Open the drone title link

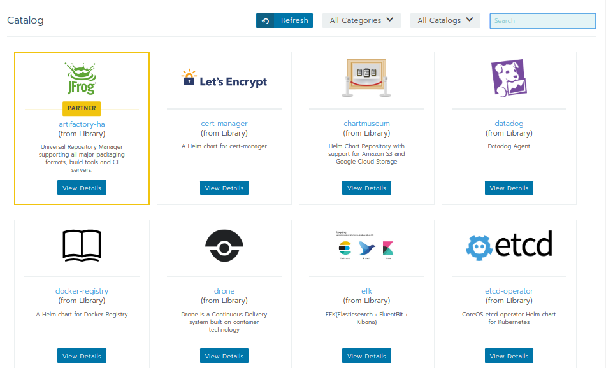(x=224, y=291)
